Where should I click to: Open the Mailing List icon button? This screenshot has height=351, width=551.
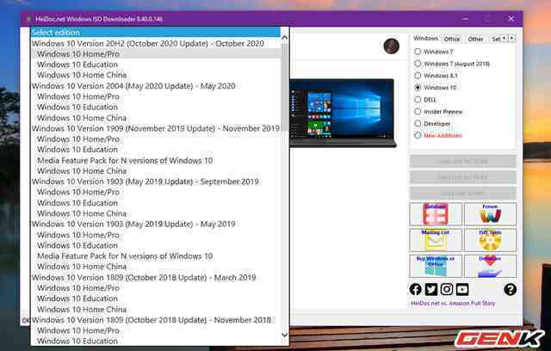coord(436,240)
